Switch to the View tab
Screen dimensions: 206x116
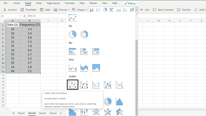pos(105,3)
